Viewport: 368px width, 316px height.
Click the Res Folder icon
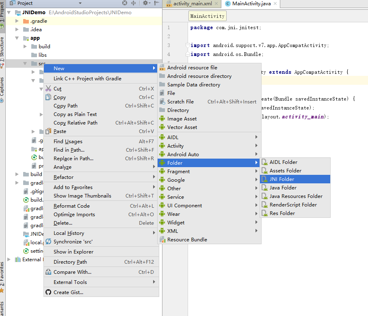coord(265,213)
